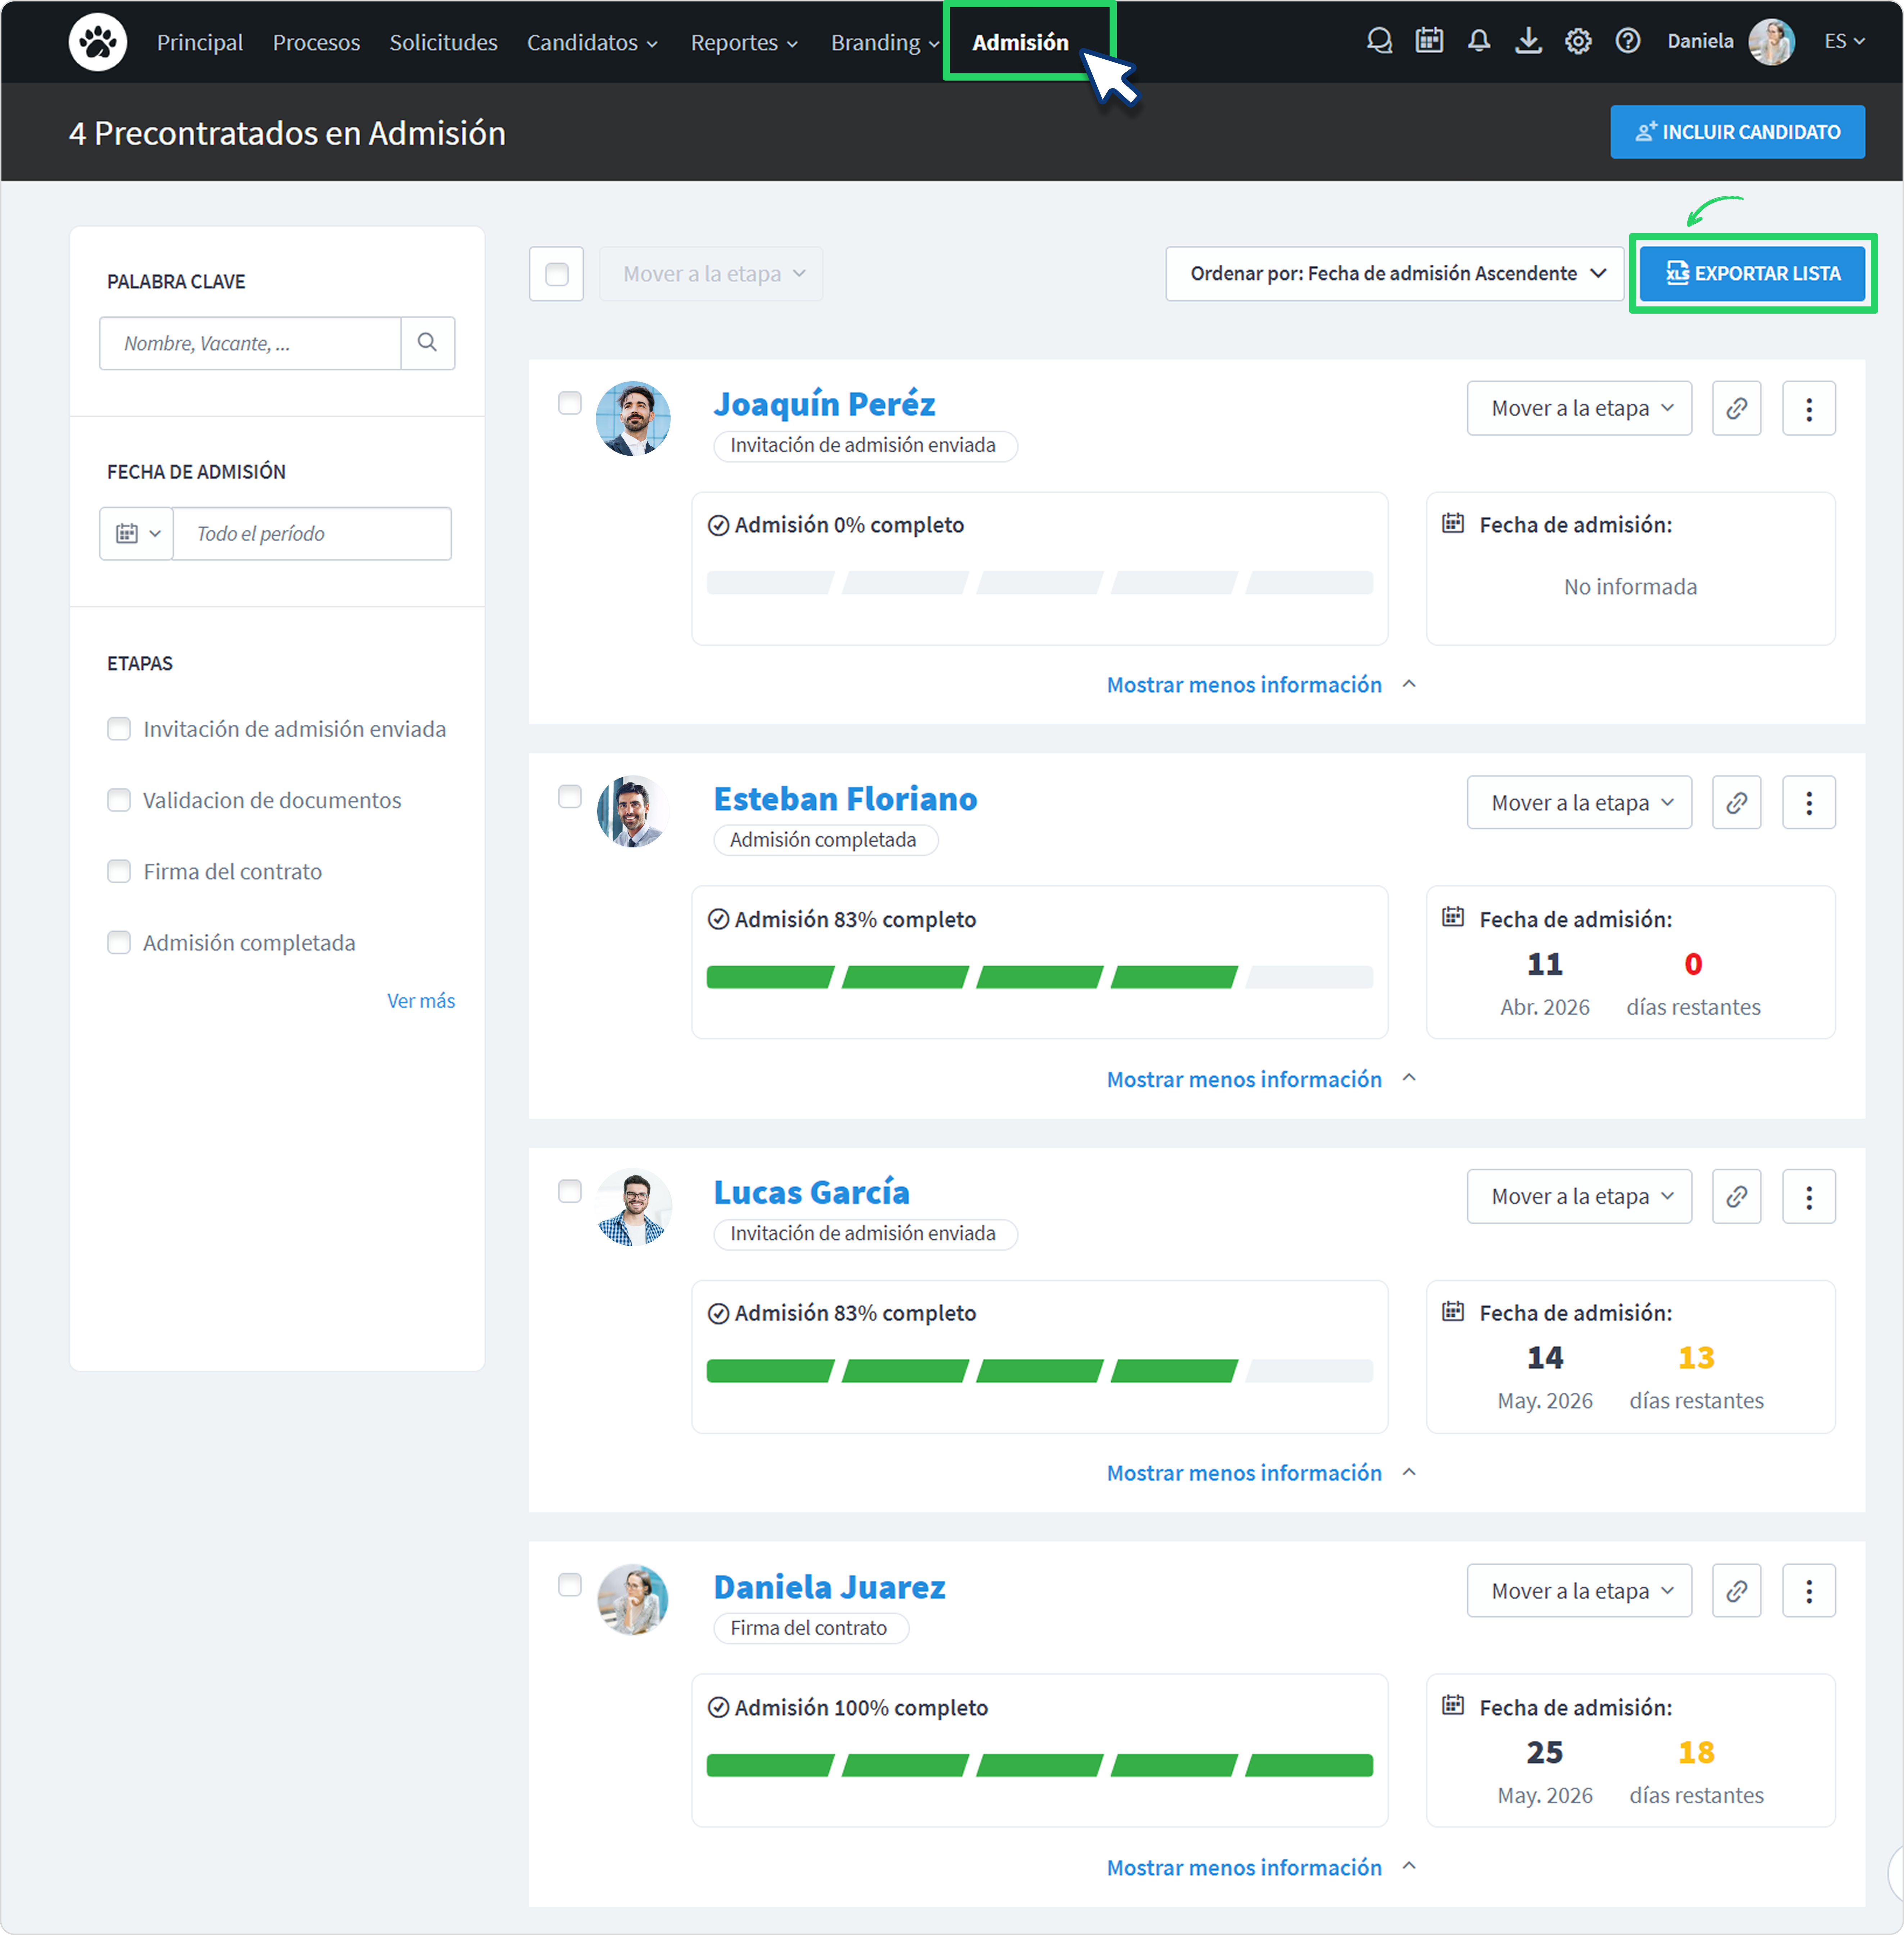Click Daniela Juarez's profile photo
This screenshot has height=1935, width=1904.
point(633,1600)
